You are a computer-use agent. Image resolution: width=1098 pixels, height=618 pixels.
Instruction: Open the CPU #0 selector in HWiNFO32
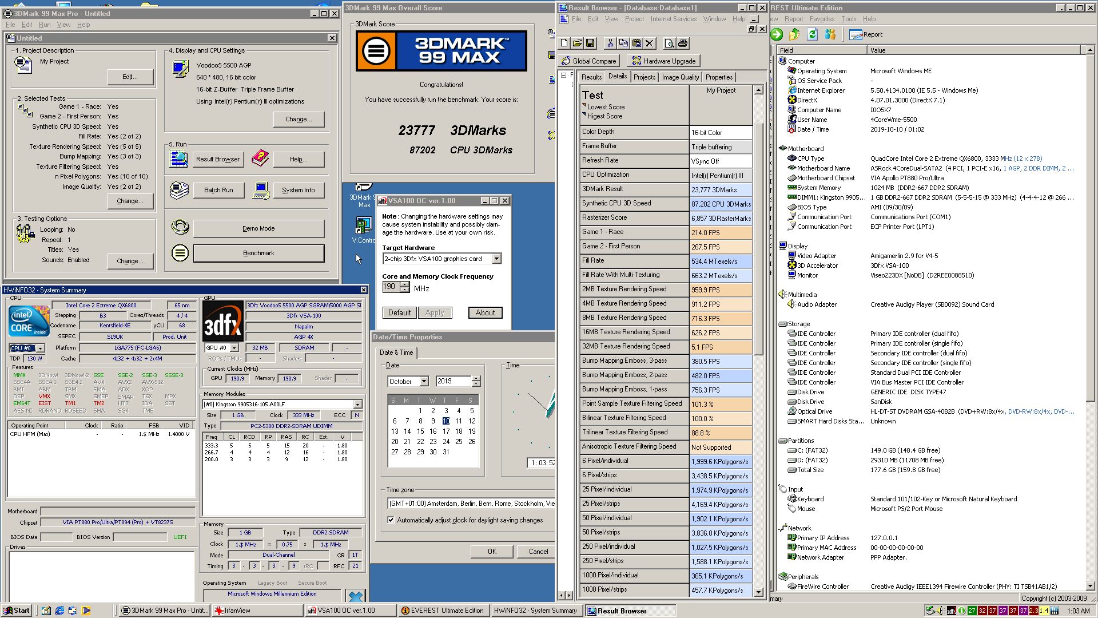(41, 348)
